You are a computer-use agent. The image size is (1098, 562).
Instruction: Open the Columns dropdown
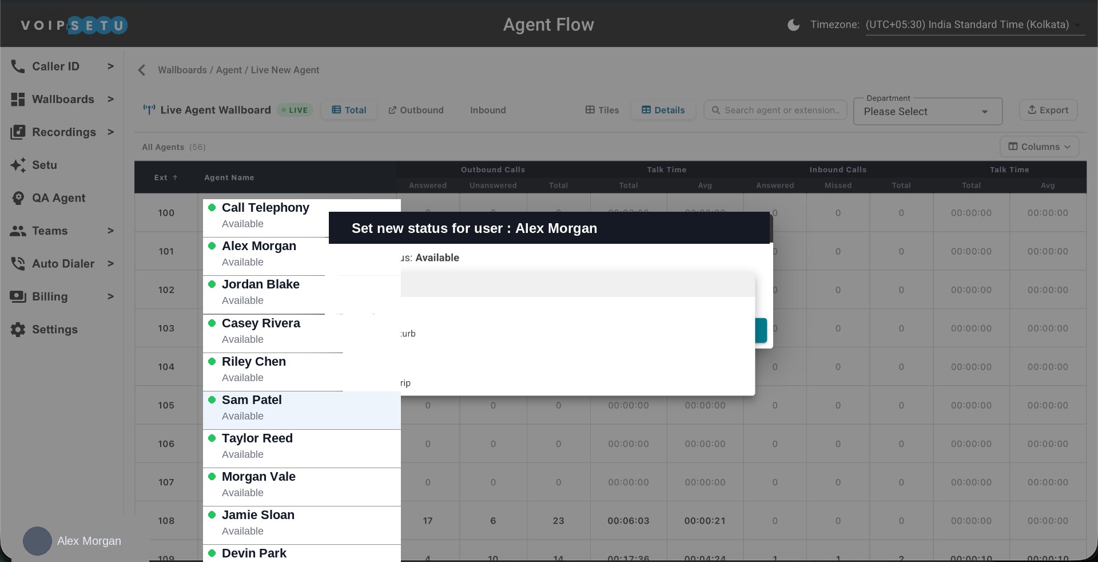click(x=1039, y=147)
